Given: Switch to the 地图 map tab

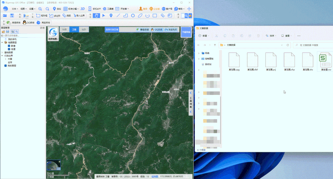Looking at the screenshot, I should (x=65, y=30).
